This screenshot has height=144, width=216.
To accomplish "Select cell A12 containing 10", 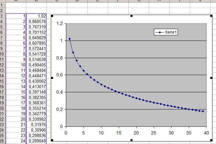I will (16, 65).
